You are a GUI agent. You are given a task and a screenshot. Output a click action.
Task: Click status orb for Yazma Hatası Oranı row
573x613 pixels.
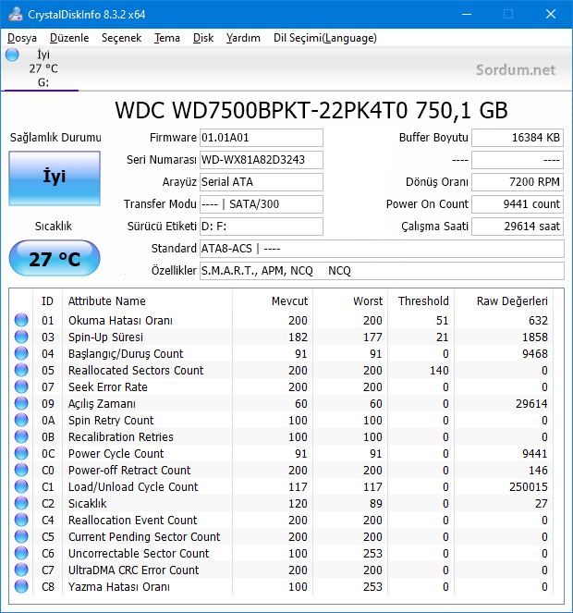(21, 587)
